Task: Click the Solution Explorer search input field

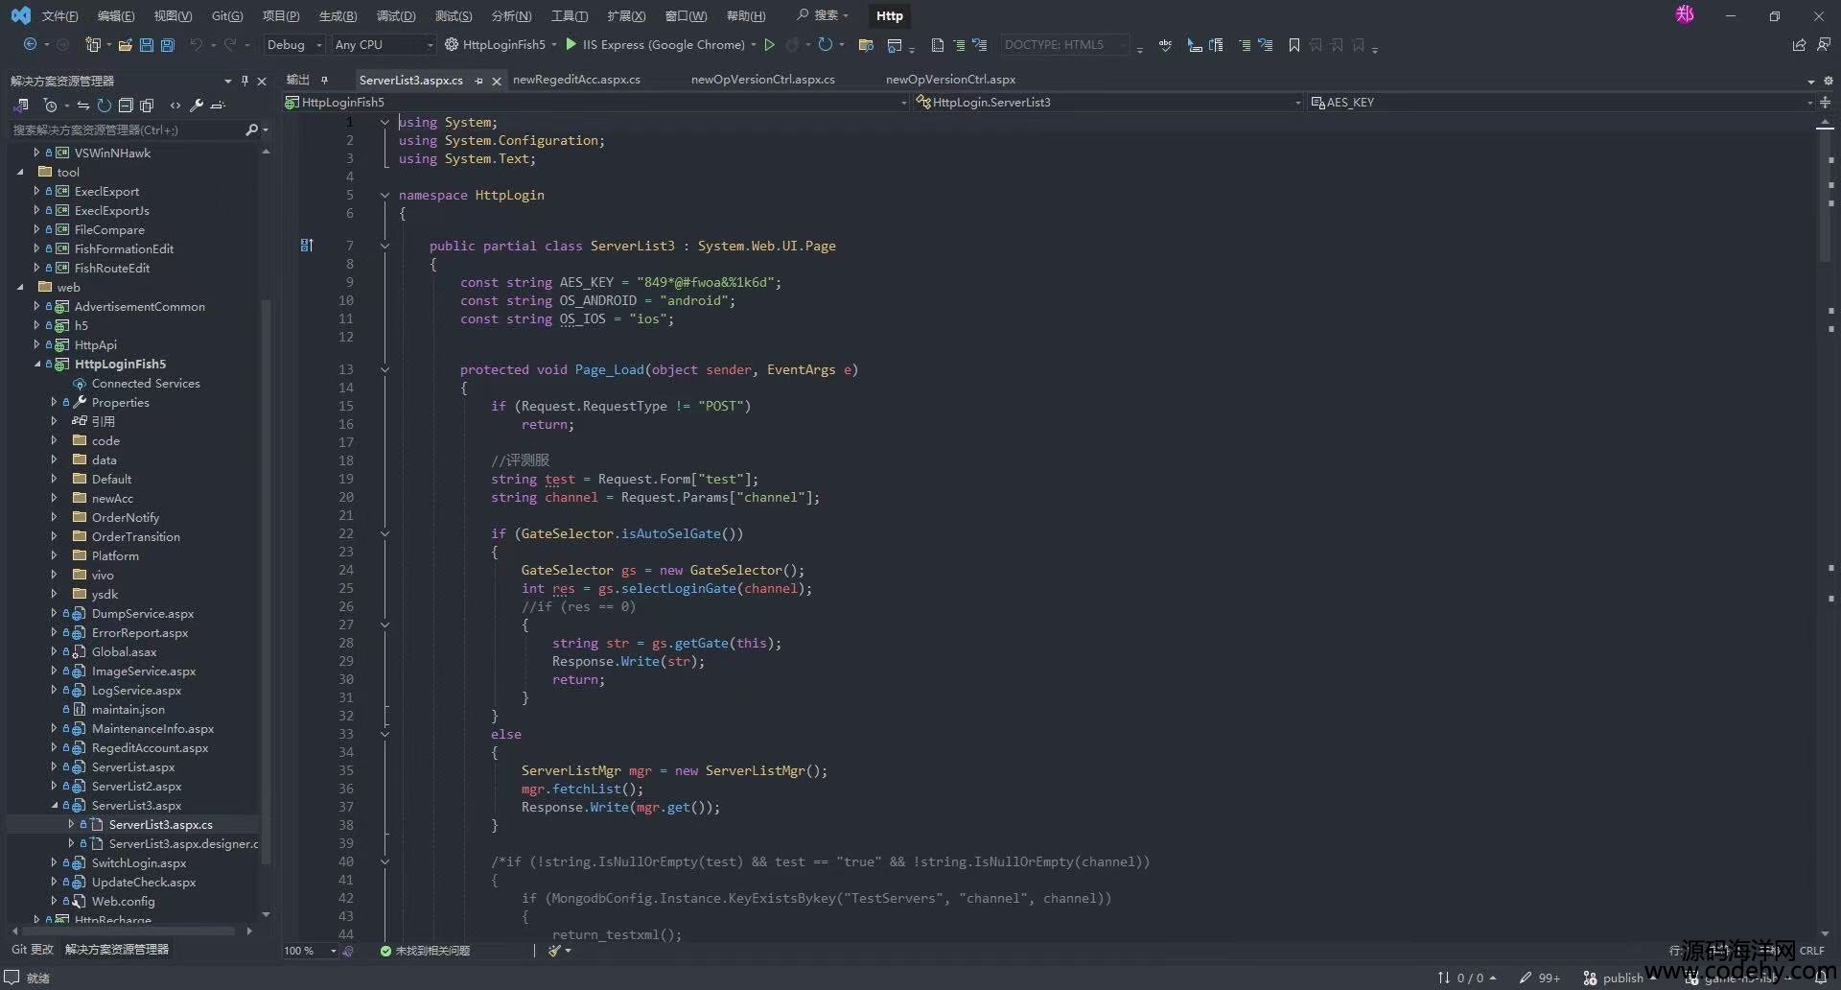Action: click(125, 130)
